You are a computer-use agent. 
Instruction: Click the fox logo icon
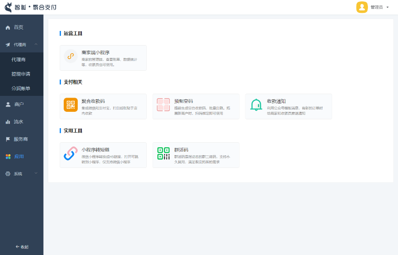coord(8,8)
